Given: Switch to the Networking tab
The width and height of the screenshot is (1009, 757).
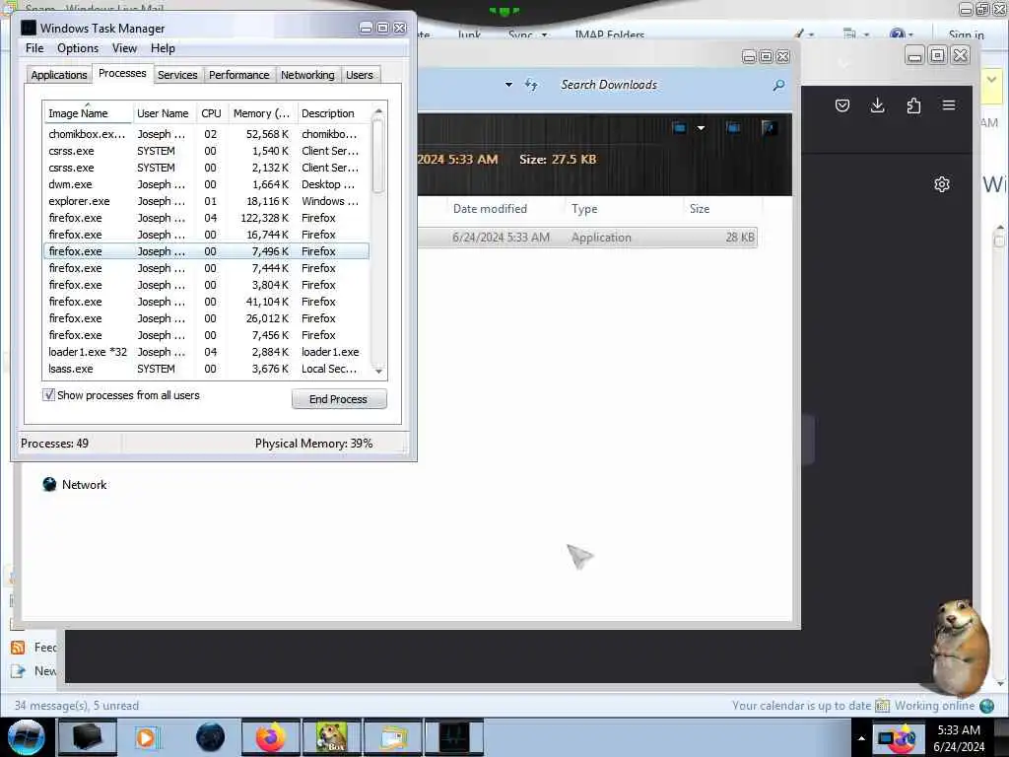Looking at the screenshot, I should pyautogui.click(x=307, y=75).
